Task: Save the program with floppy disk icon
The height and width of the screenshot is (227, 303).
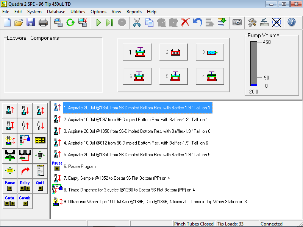Action: [31, 22]
